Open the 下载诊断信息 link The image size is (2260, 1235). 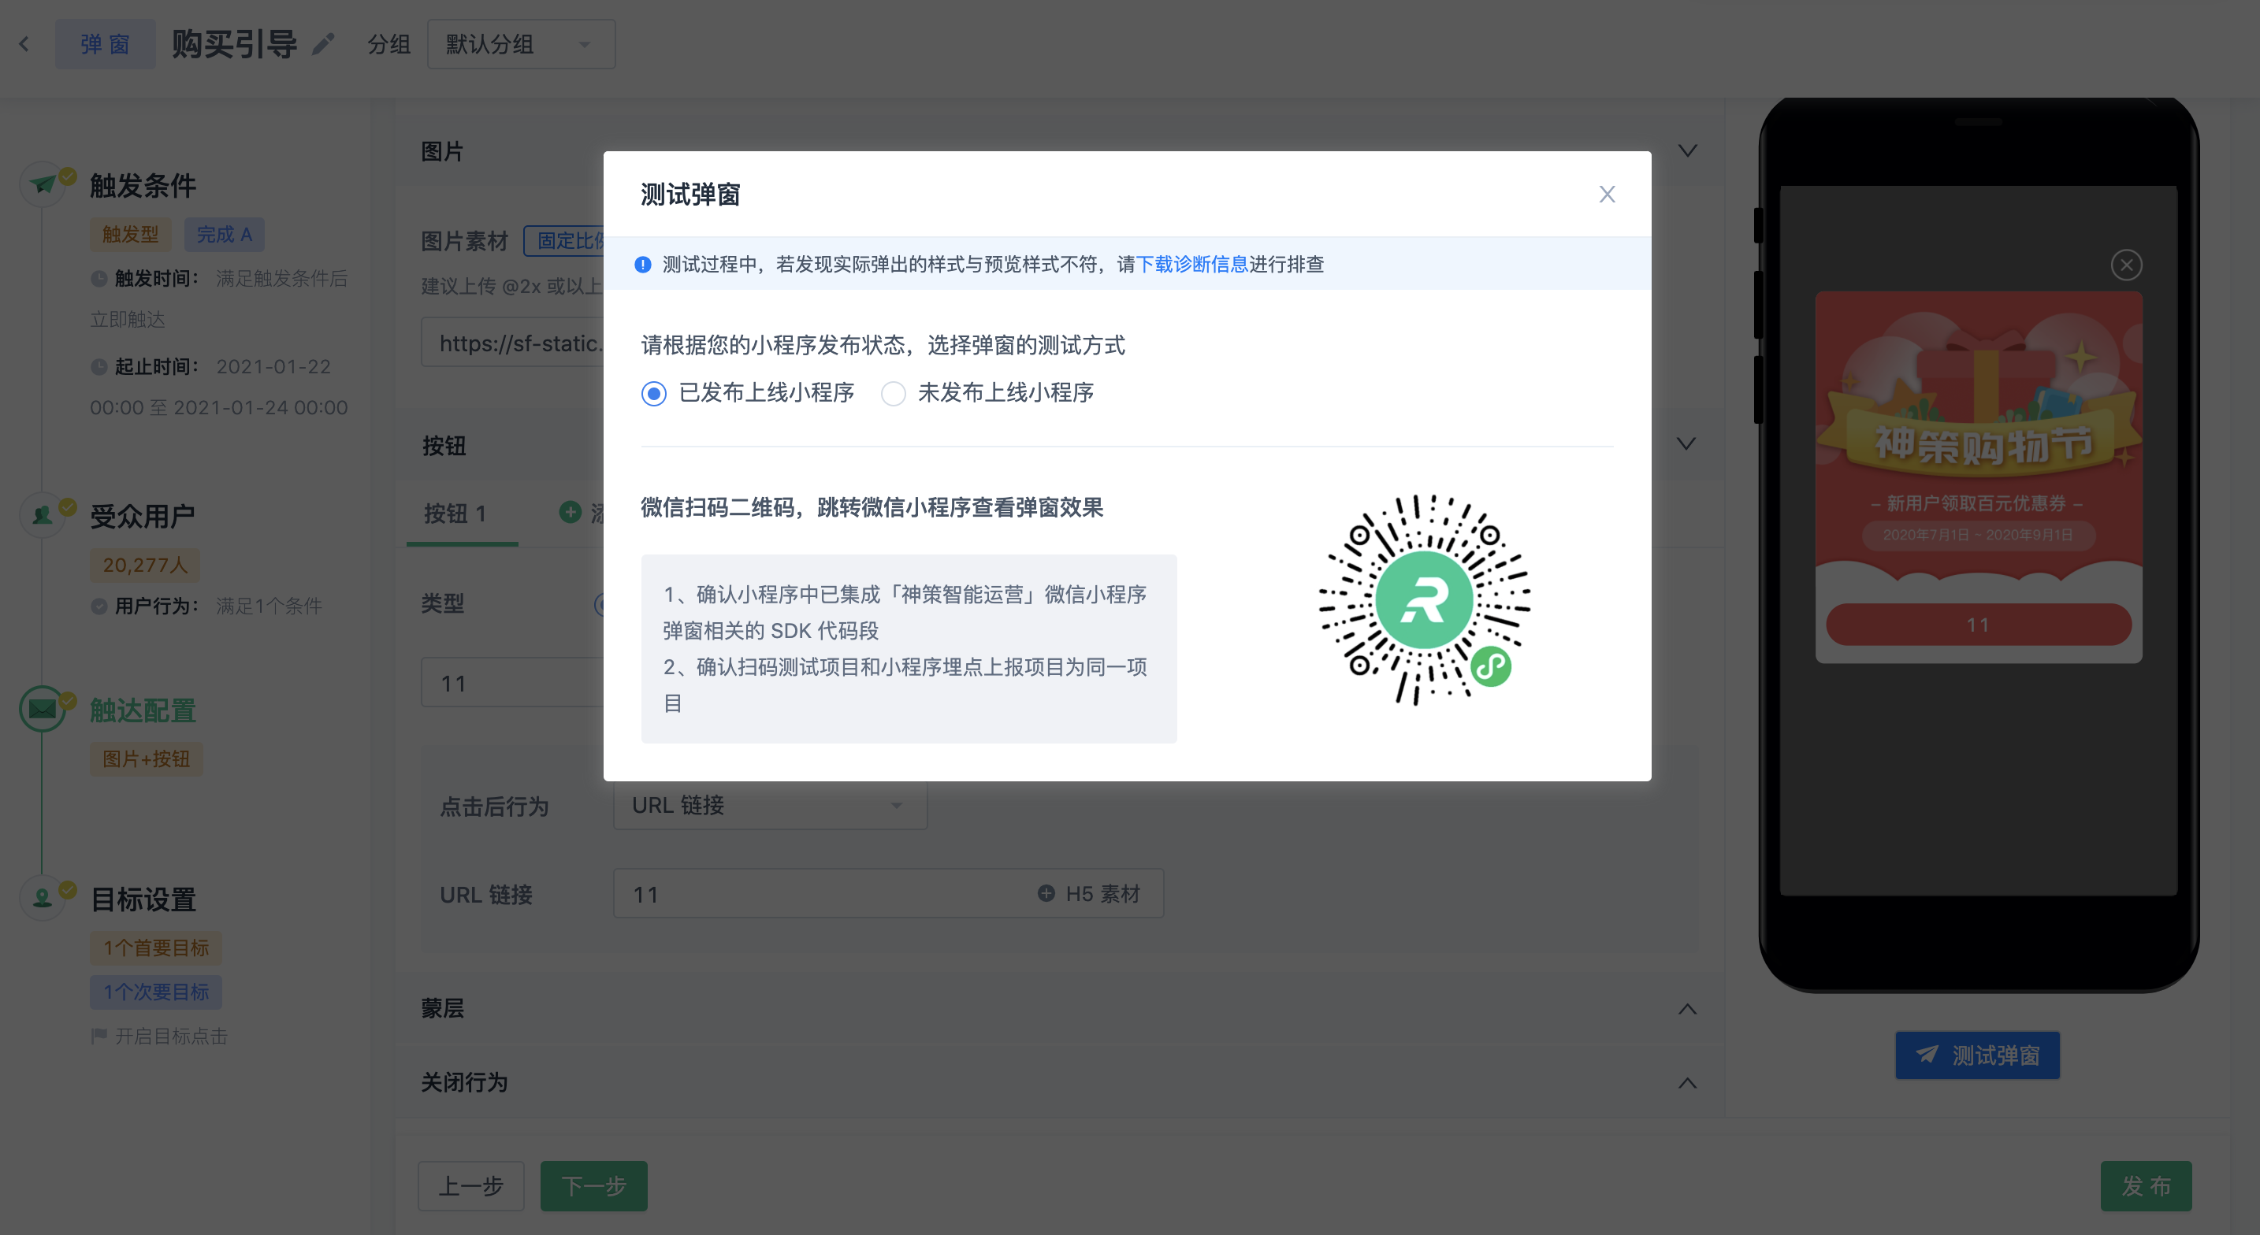pyautogui.click(x=1191, y=264)
